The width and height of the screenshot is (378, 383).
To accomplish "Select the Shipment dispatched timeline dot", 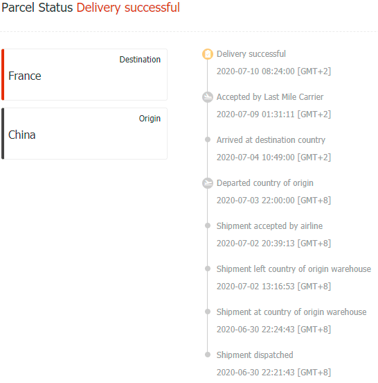I will tap(208, 355).
